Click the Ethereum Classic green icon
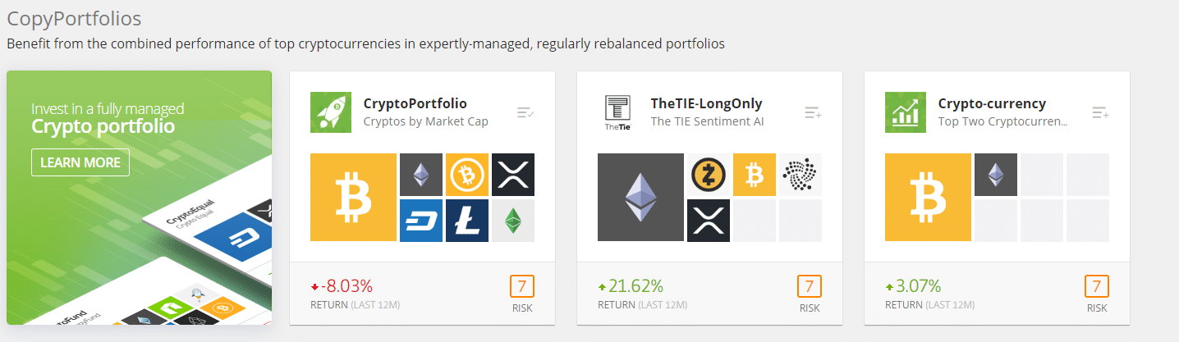1179x342 pixels. pyautogui.click(x=512, y=221)
